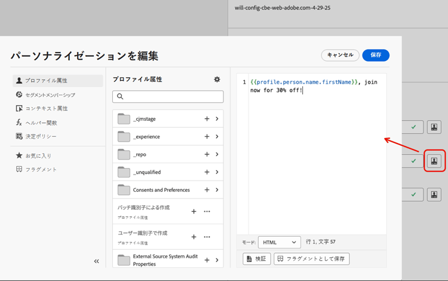Click the 検証 validate button
448x281 pixels.
tap(257, 259)
